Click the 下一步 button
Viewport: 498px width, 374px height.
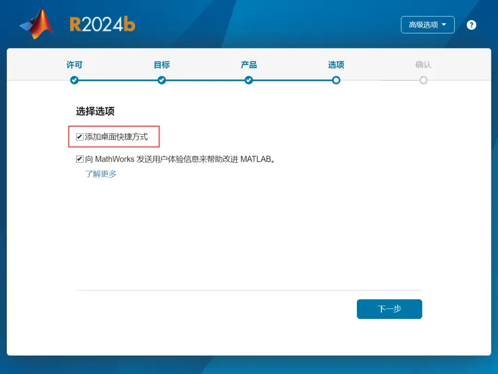(389, 309)
